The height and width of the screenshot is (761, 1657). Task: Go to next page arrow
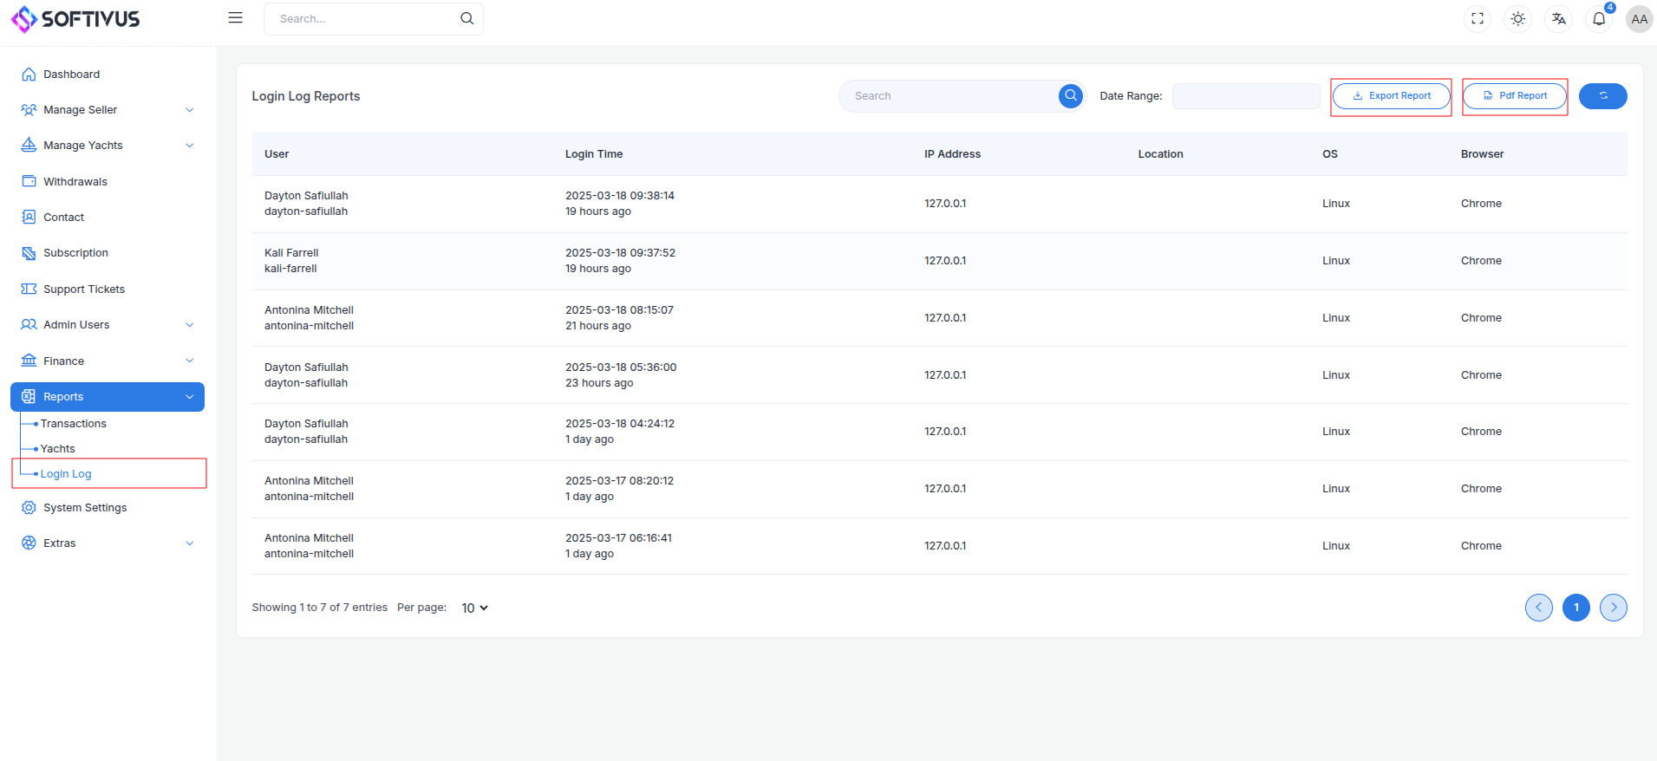[x=1613, y=608]
